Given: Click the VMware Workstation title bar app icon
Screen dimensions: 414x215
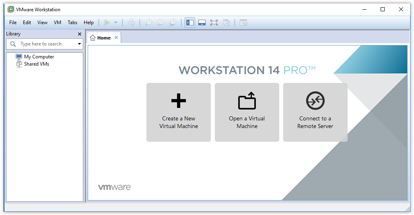Looking at the screenshot, I should click(11, 10).
